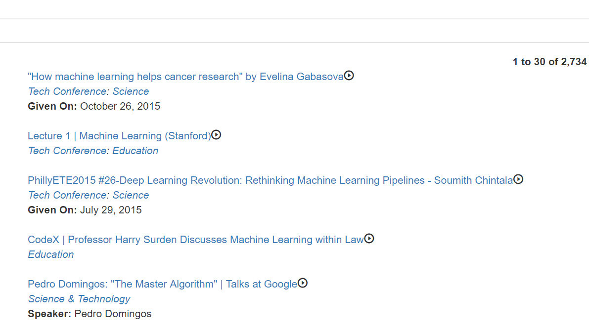
Task: Click play icon after Soumith Chintala talk
Action: pyautogui.click(x=518, y=179)
